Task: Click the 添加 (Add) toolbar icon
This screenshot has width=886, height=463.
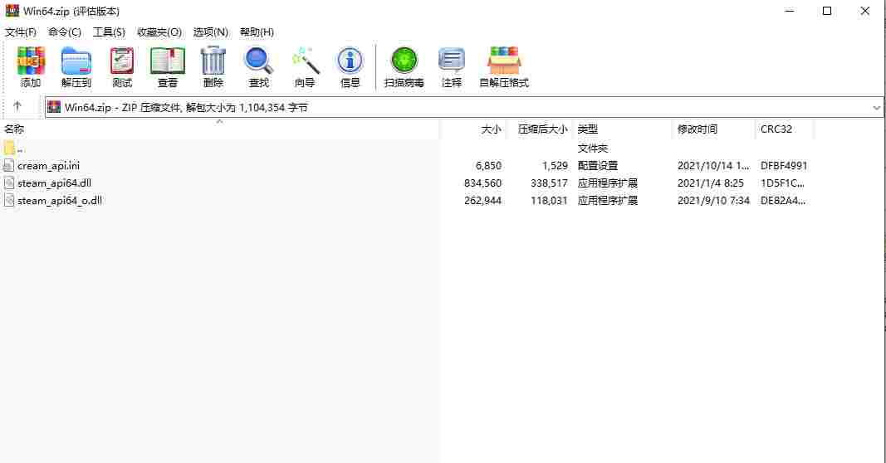Action: tap(31, 61)
